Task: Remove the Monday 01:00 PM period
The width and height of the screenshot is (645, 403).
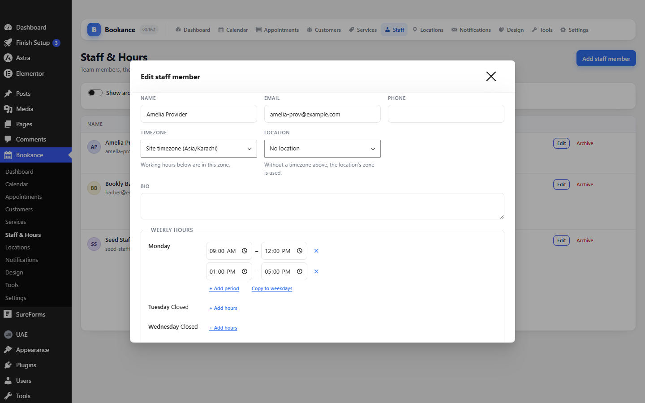Action: point(316,271)
